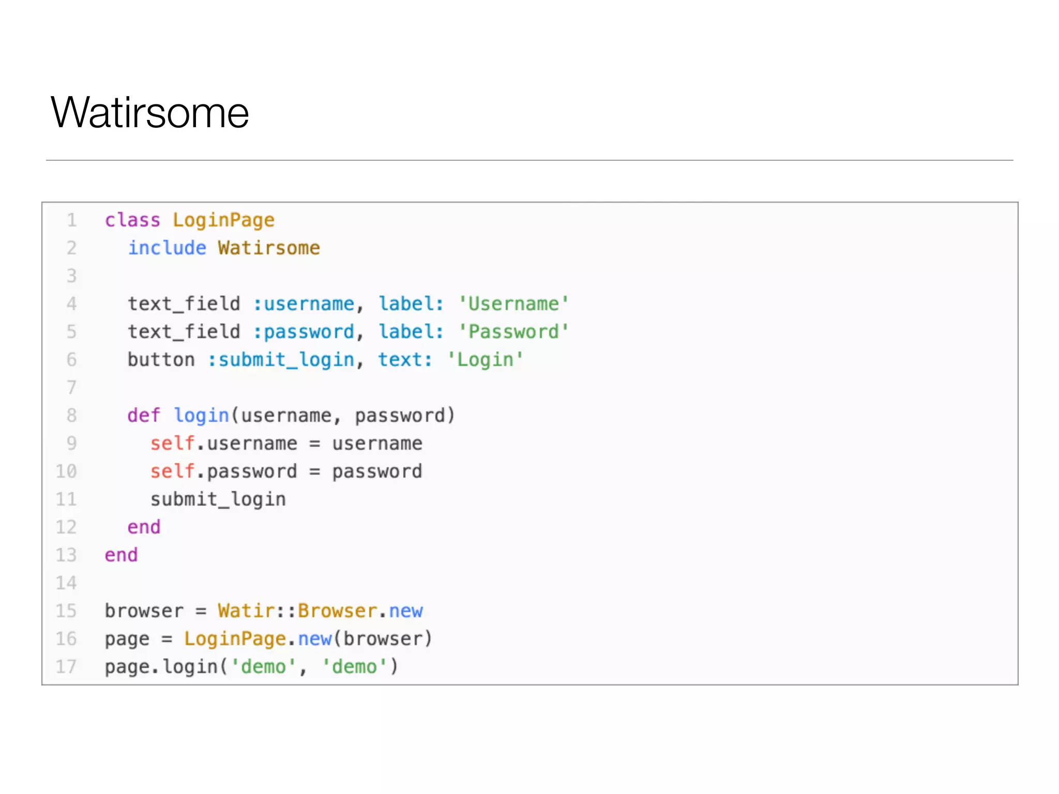
Task: Click the 'Username' string literal
Action: tap(513, 304)
